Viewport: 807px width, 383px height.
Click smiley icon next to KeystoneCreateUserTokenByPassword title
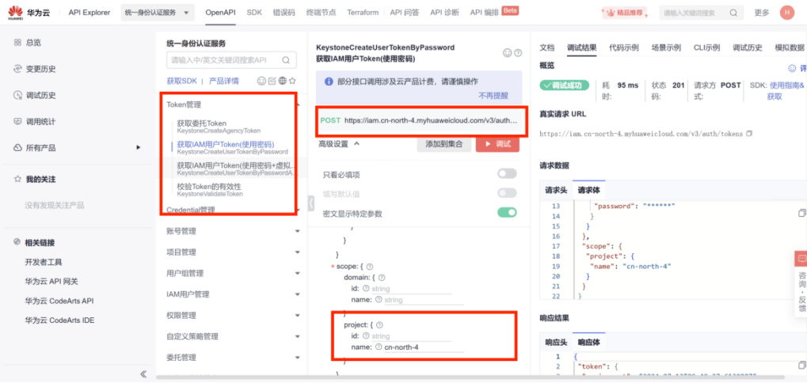click(x=507, y=53)
